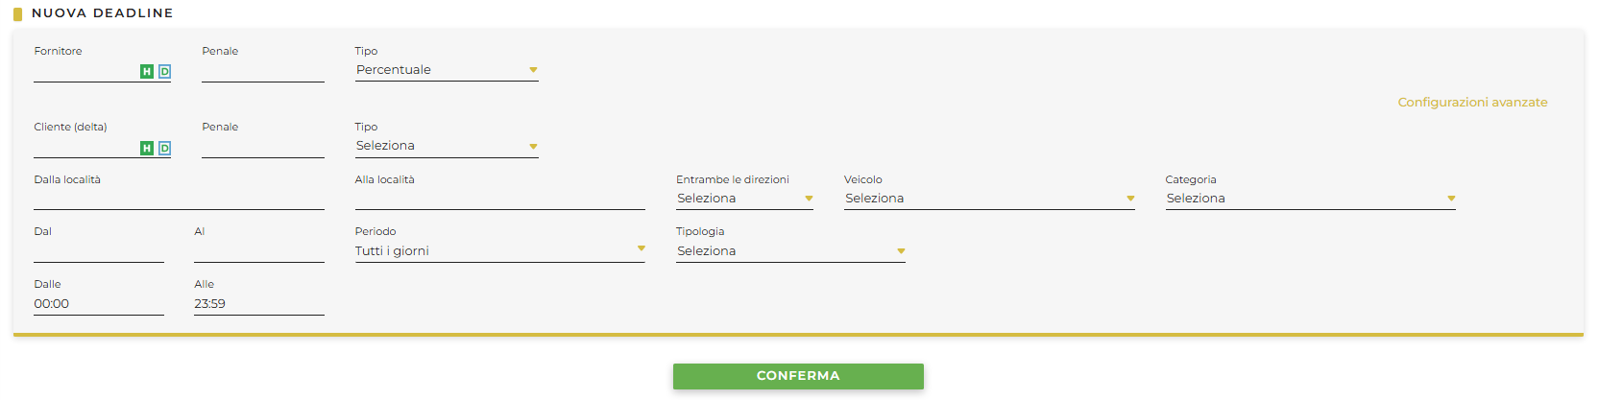Click the D icon in Cliente (delta) field

tap(164, 148)
